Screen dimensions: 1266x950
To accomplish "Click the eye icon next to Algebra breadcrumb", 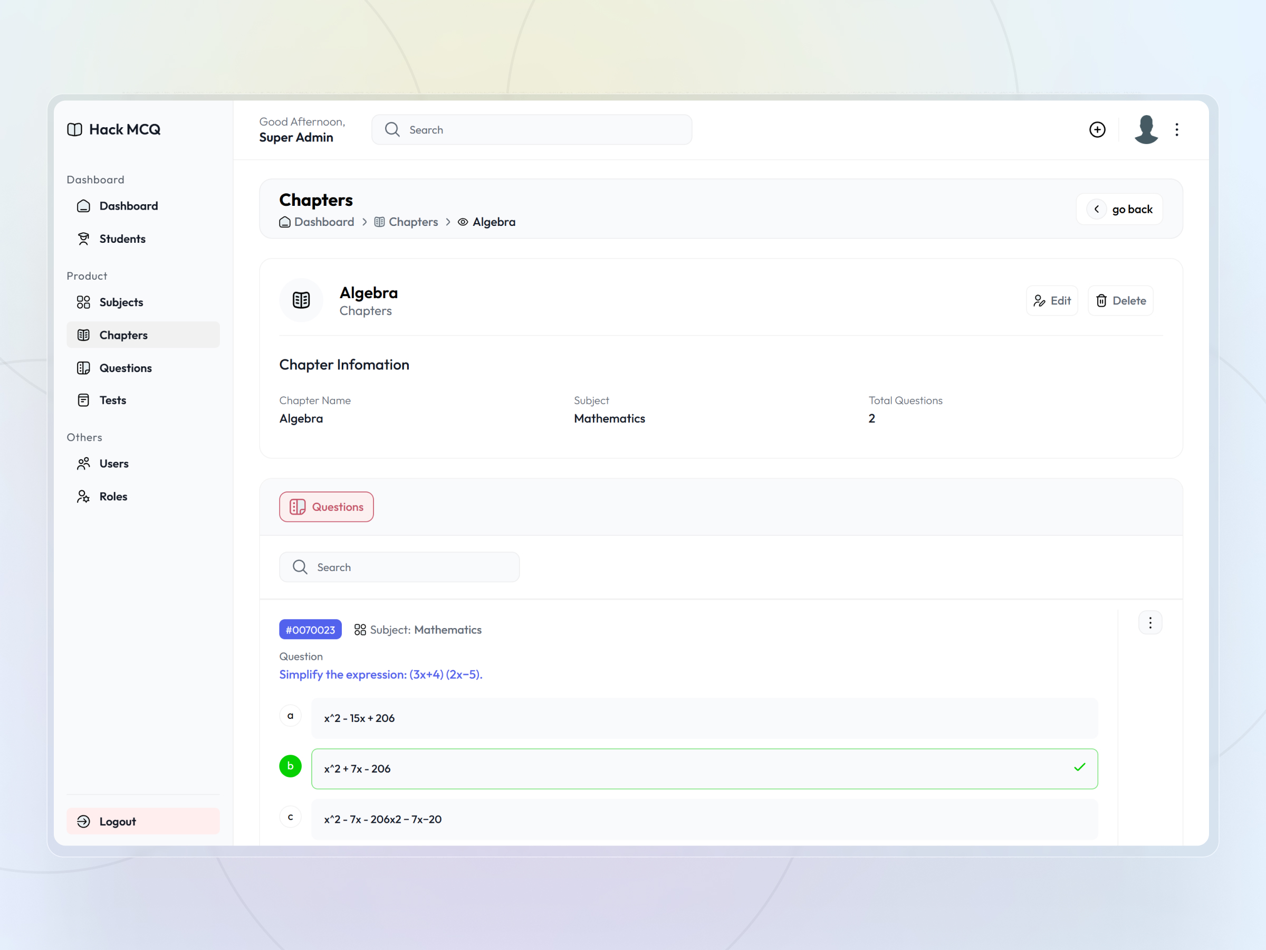I will (x=462, y=222).
